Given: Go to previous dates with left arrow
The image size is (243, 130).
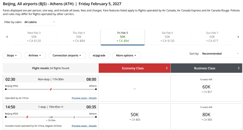Looking at the screenshot, I should 7,37.
